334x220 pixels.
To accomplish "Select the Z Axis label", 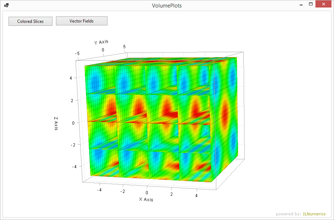I will [x=56, y=123].
